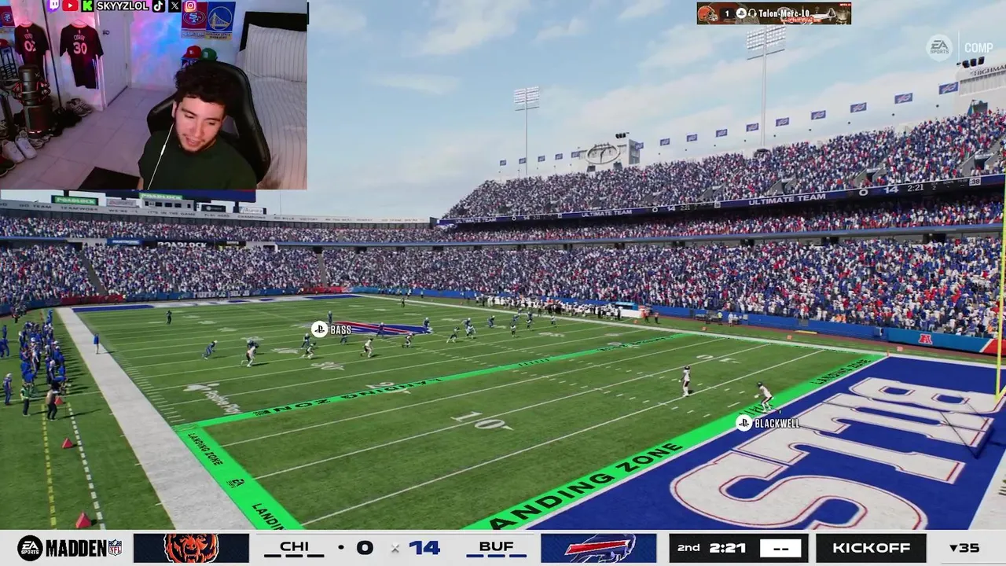1006x566 pixels.
Task: Select the SKYYZLOL streamer name text
Action: pyautogui.click(x=122, y=6)
